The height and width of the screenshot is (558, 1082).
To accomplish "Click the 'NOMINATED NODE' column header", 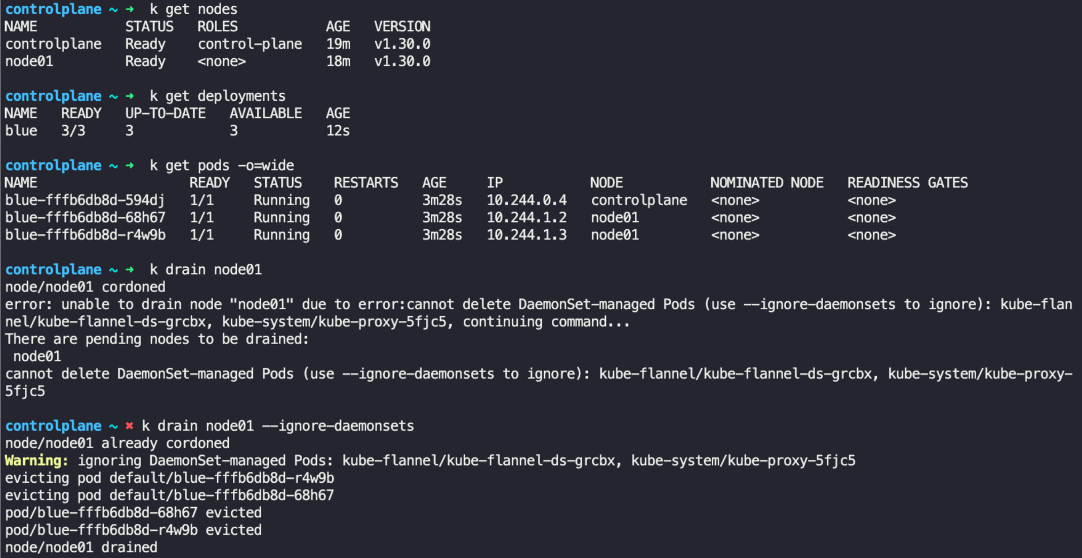I will [x=767, y=183].
